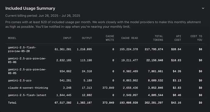This screenshot has height=112, width=210.
Task: Select the gemini-2.5-pro-preview-06-05 row
Action: (x=105, y=71)
